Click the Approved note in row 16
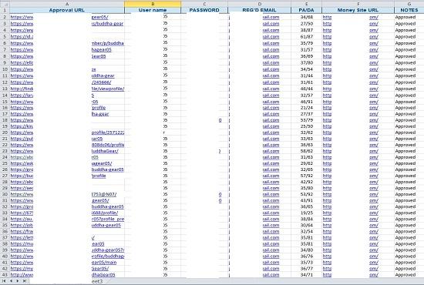 tap(405, 108)
